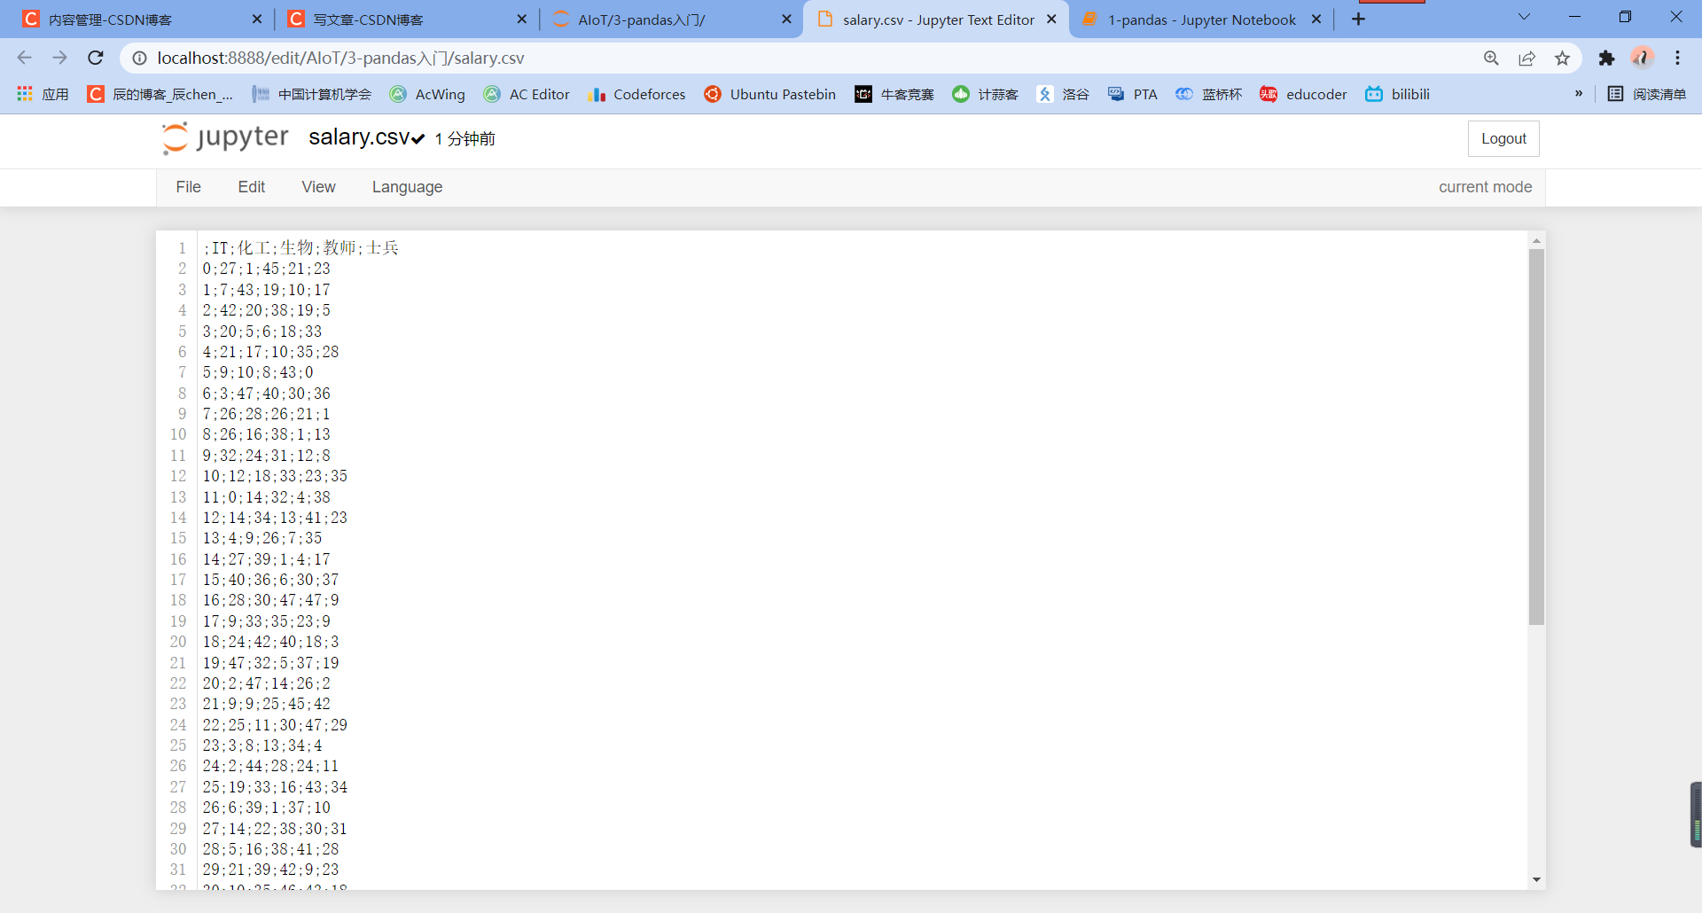
Task: Open the 中国计算机学会 bookmark
Action: [311, 94]
